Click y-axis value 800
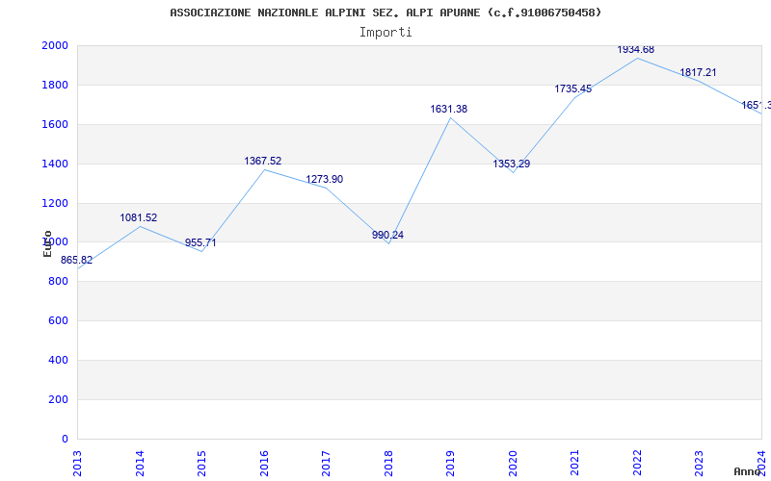This screenshot has height=481, width=771. pyautogui.click(x=58, y=281)
